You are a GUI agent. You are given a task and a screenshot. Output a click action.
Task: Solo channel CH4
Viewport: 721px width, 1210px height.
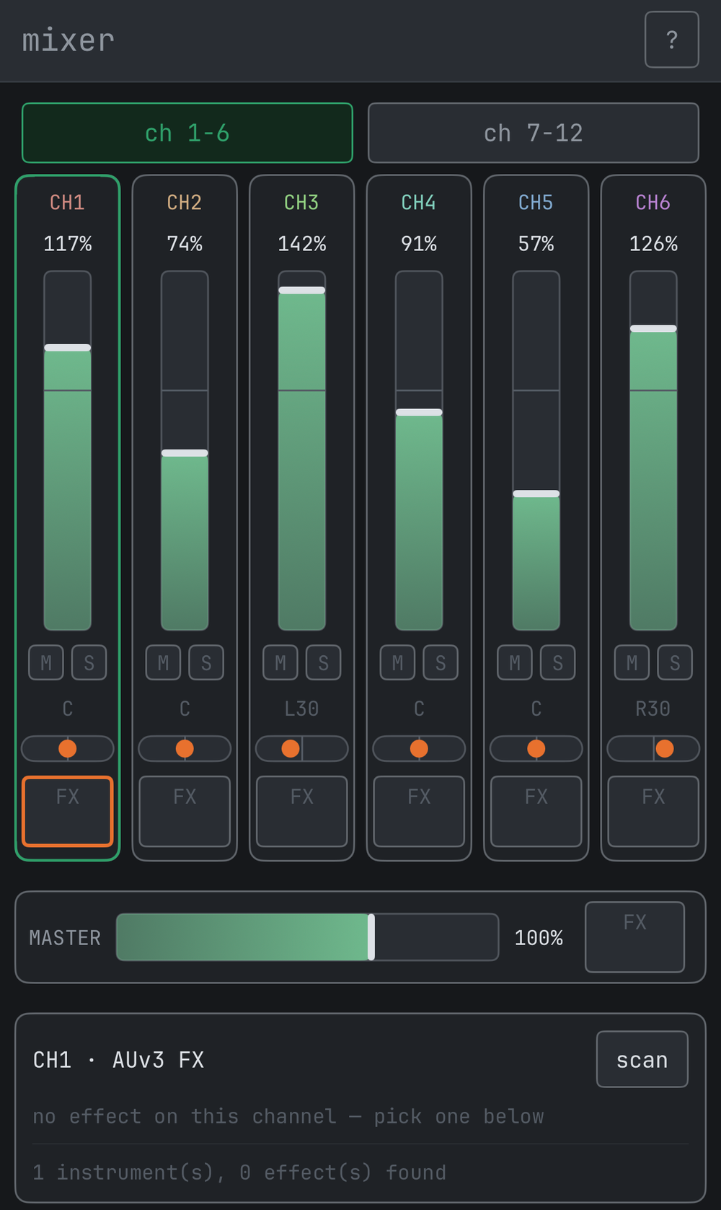tap(441, 662)
